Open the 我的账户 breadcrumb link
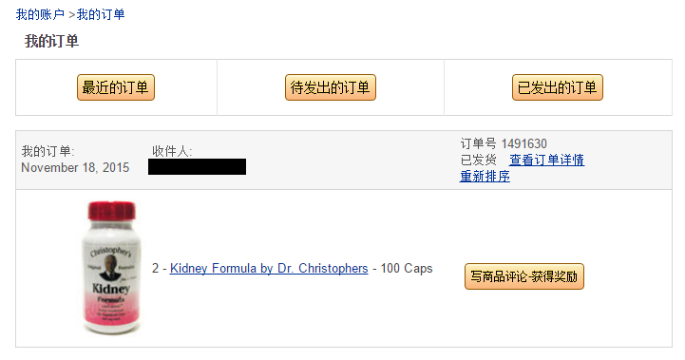Screen dimensions: 685x360 pyautogui.click(x=40, y=14)
